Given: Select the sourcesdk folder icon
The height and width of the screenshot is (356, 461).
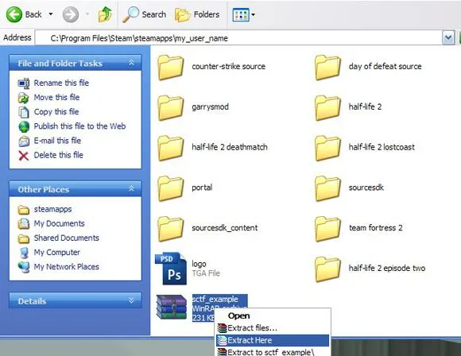Looking at the screenshot, I should coord(327,188).
